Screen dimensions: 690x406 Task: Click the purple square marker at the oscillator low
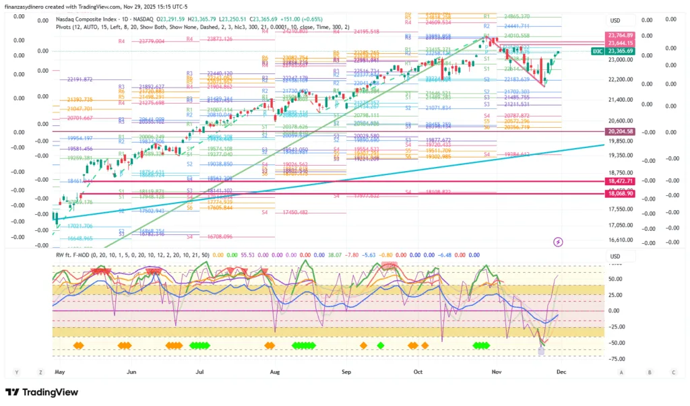542,350
